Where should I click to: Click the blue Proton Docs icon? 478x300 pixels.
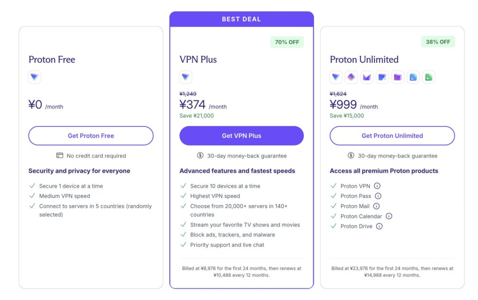tap(413, 77)
